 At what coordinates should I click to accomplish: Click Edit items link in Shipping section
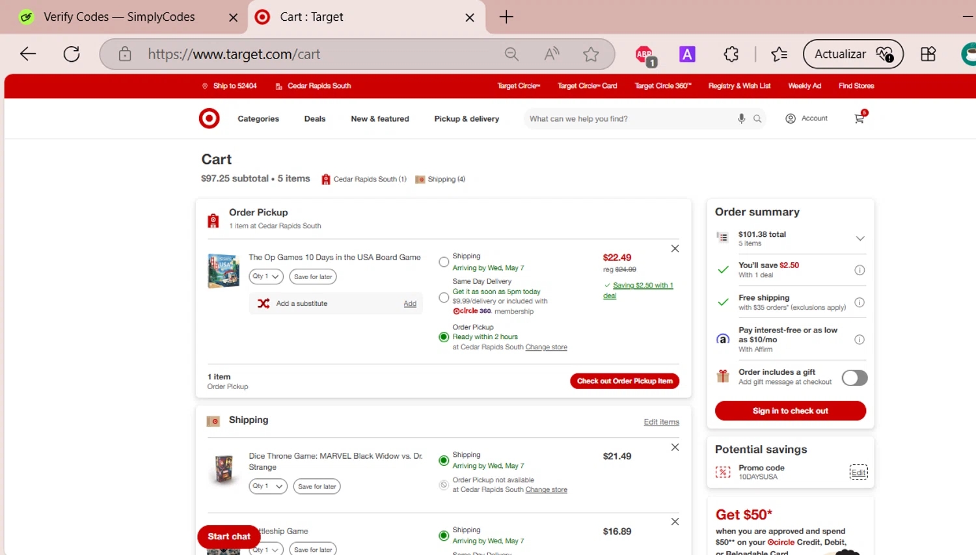(661, 422)
